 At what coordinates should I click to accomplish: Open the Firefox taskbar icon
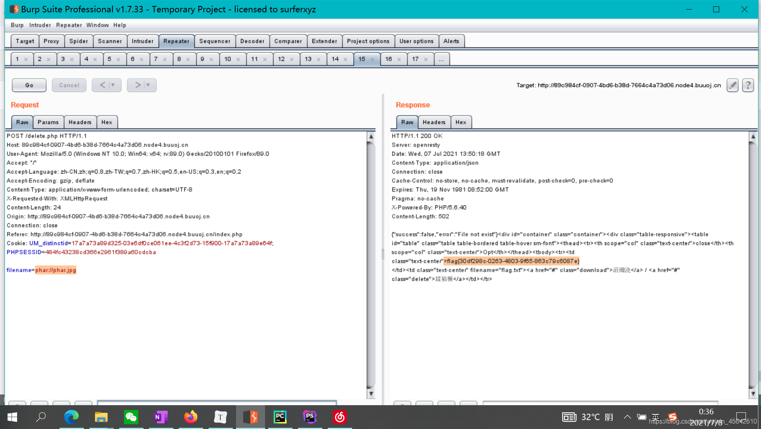191,417
